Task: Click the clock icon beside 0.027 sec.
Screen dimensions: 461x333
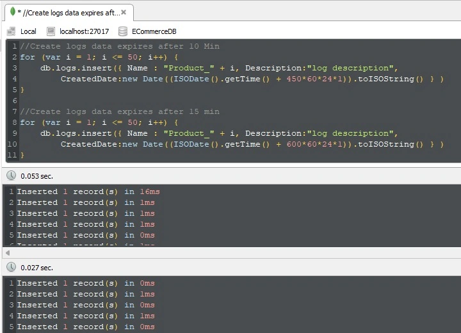Action: 11,267
